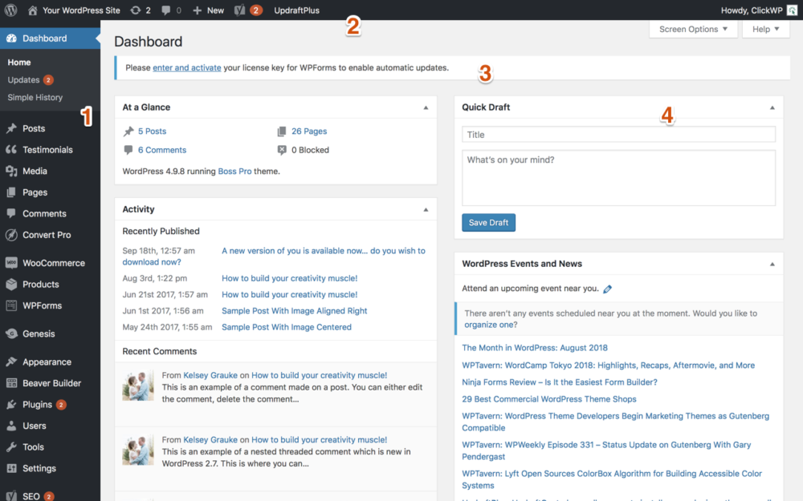Screen dimensions: 803x501
Task: Open Plugins in the sidebar
Action: (x=37, y=405)
